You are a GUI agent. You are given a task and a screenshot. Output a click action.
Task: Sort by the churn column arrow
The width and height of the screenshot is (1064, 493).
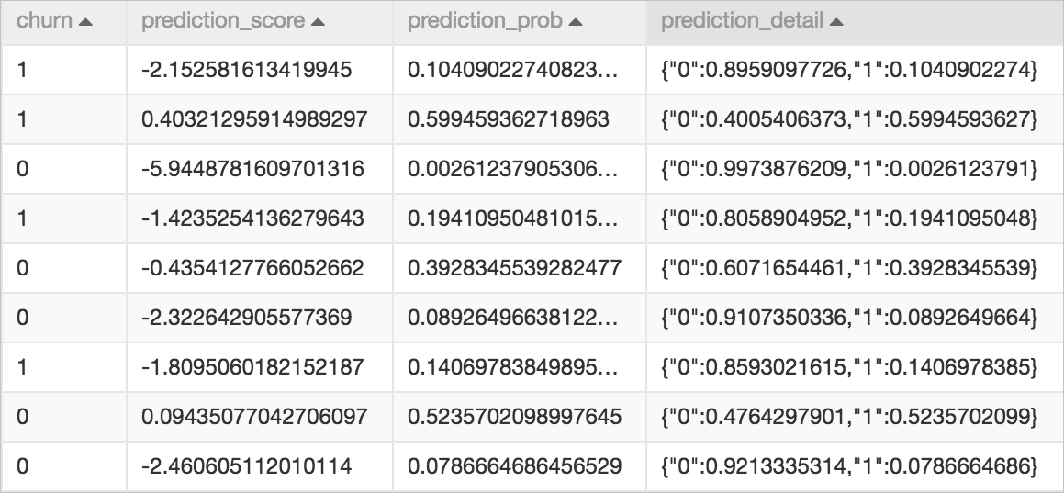[85, 22]
